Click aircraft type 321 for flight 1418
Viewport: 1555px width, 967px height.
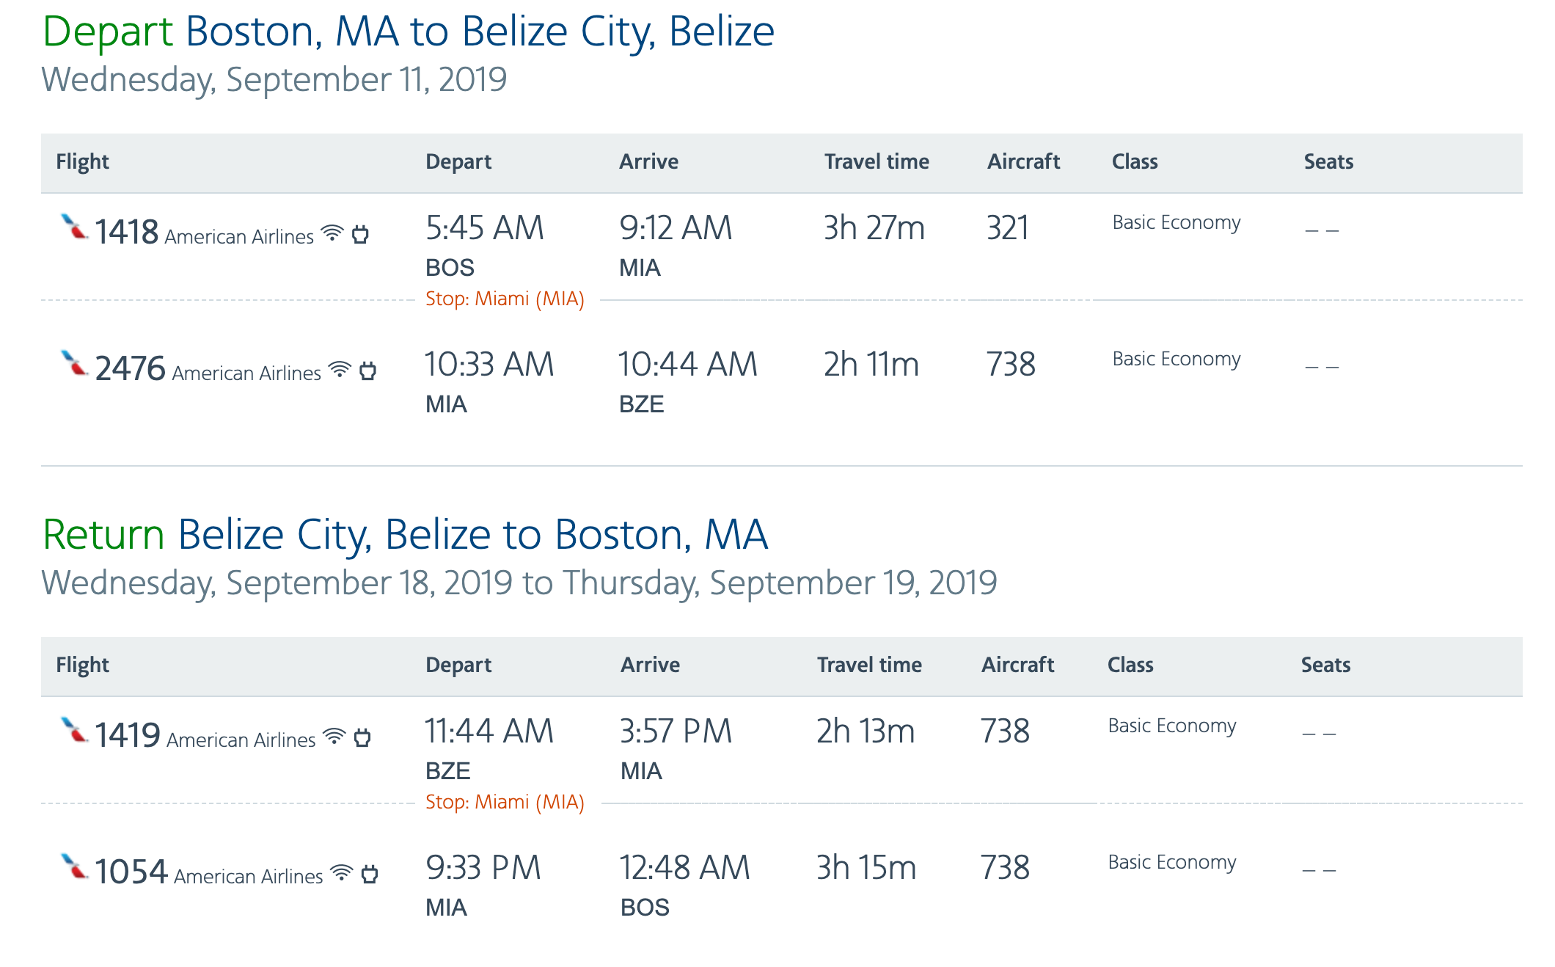pos(1007,228)
